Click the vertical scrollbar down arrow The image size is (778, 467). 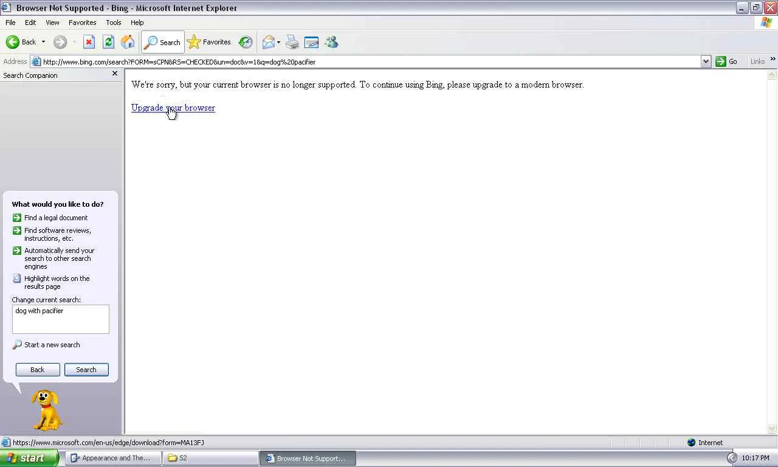pos(772,429)
